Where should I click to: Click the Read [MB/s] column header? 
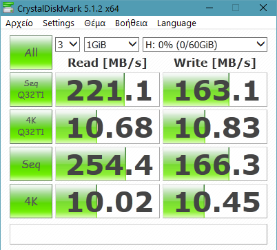107,63
